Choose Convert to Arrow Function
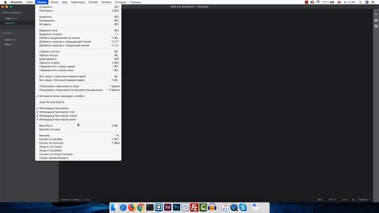The image size is (379, 213). [78, 154]
